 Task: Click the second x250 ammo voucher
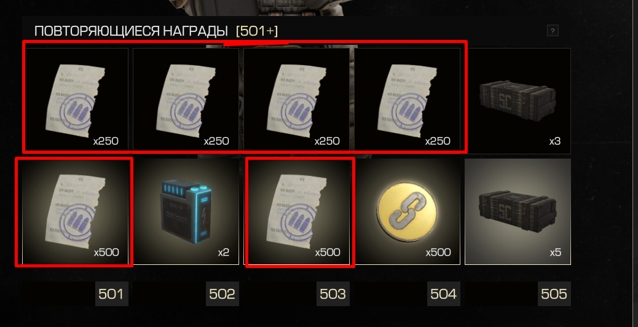(186, 101)
